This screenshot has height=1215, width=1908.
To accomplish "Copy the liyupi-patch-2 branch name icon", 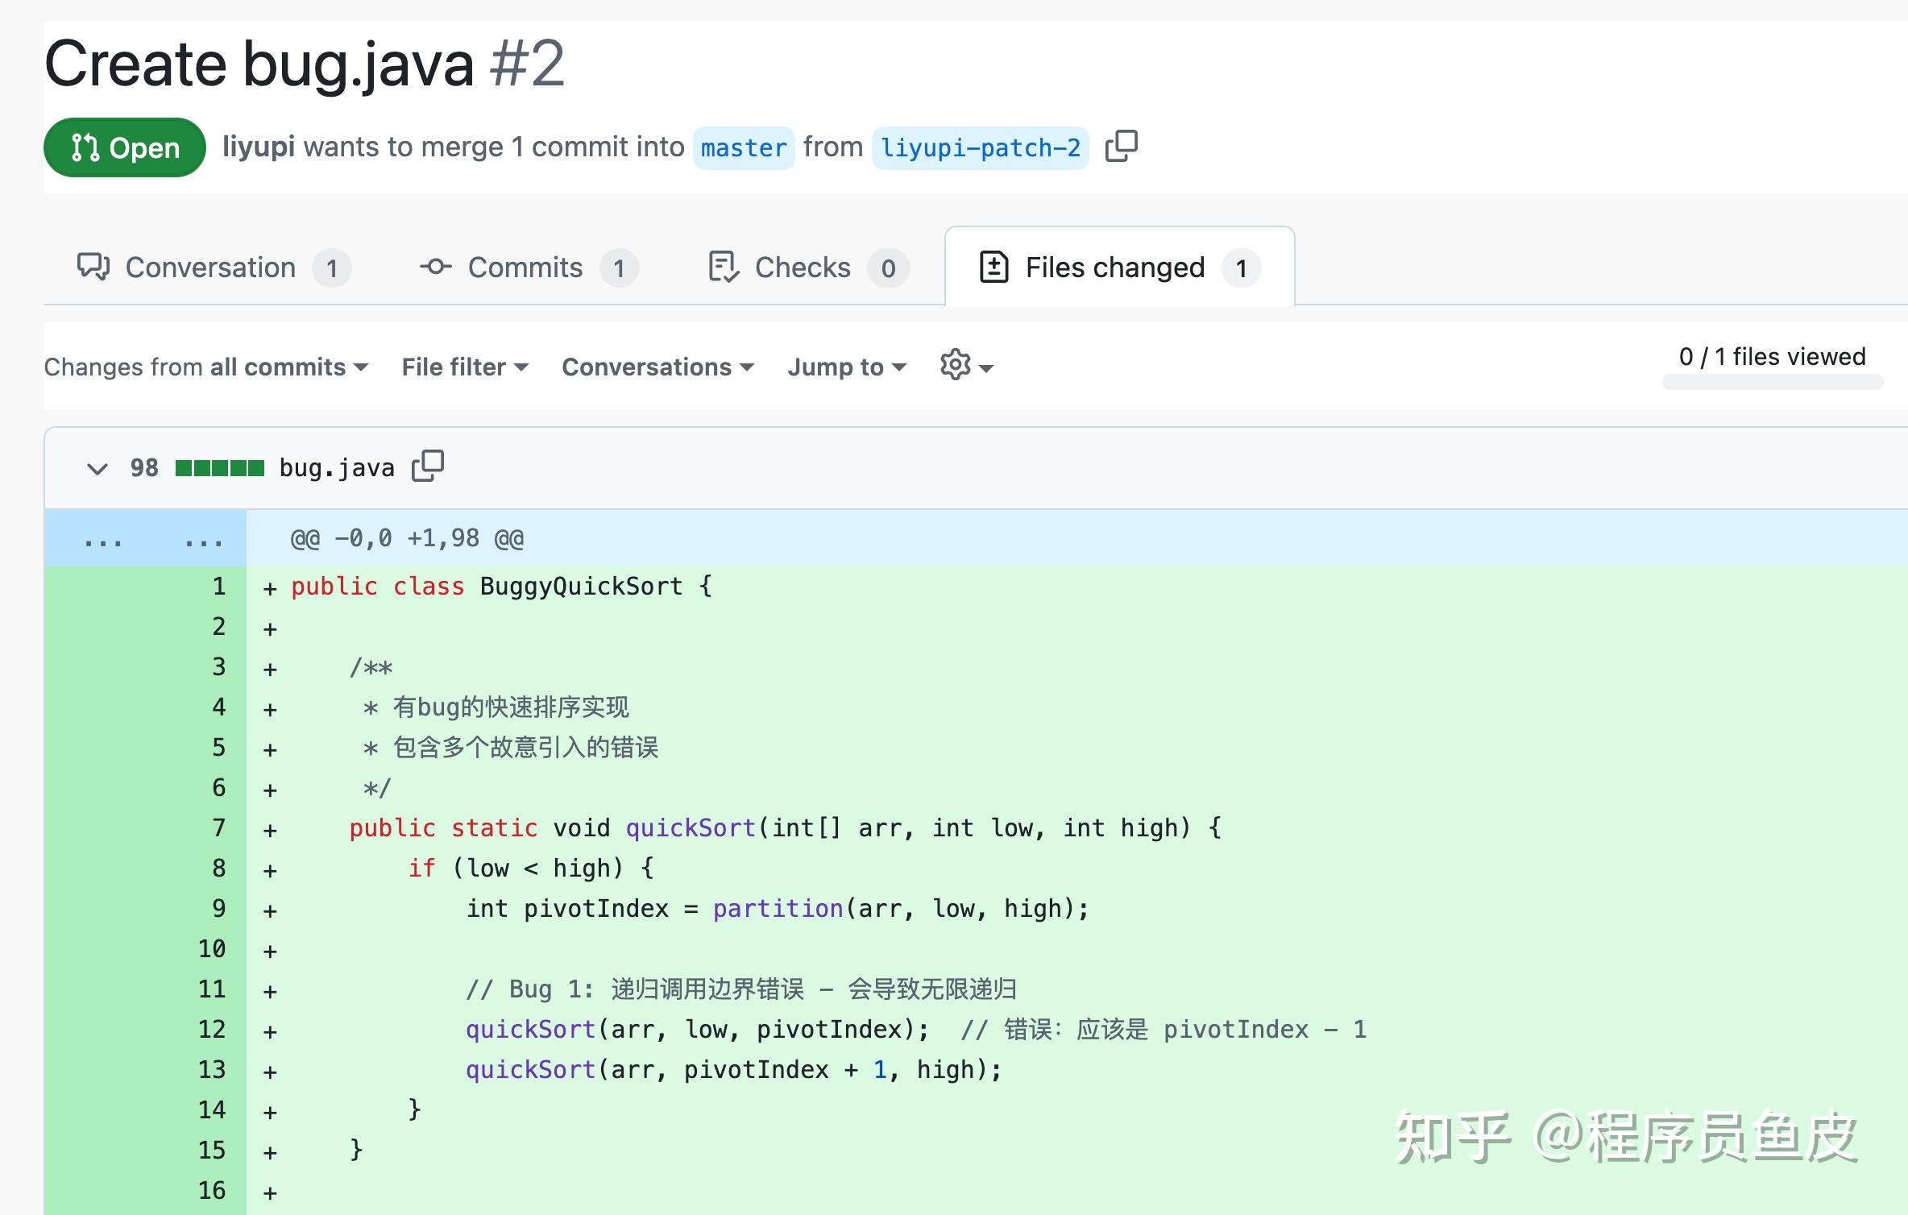I will click(1121, 147).
